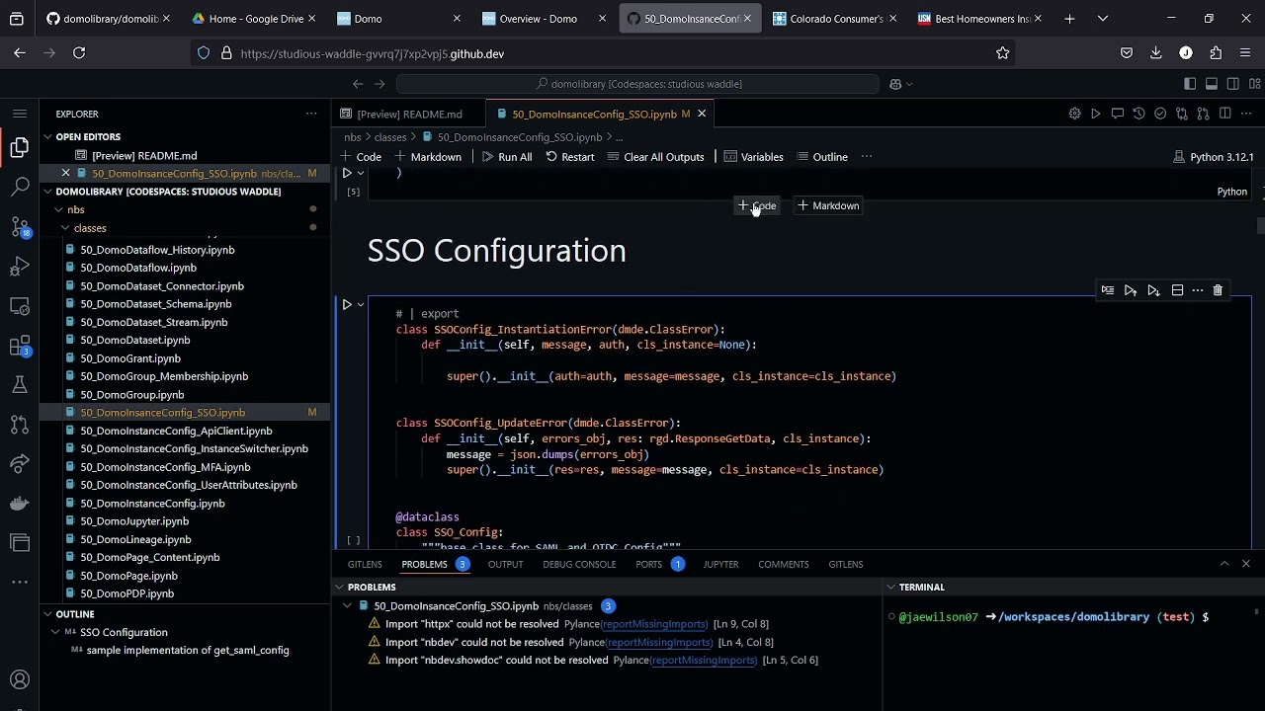Close 50_DomoInsanceConfig_SSO.ipynb editor tab
This screenshot has height=711, width=1265.
702,114
